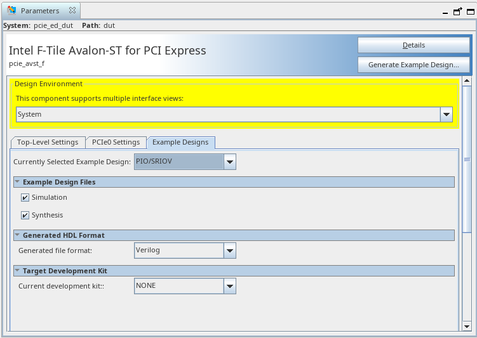Viewport: 477px width, 338px height.
Task: Maximize the Parameters panel
Action: [470, 12]
